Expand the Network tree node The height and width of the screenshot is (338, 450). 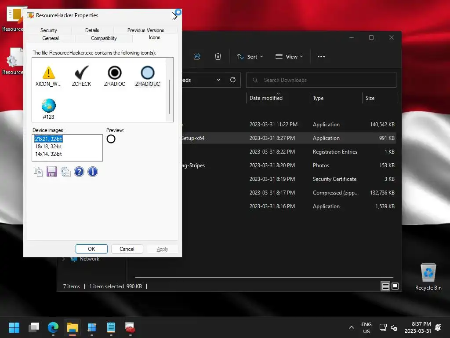tap(63, 259)
